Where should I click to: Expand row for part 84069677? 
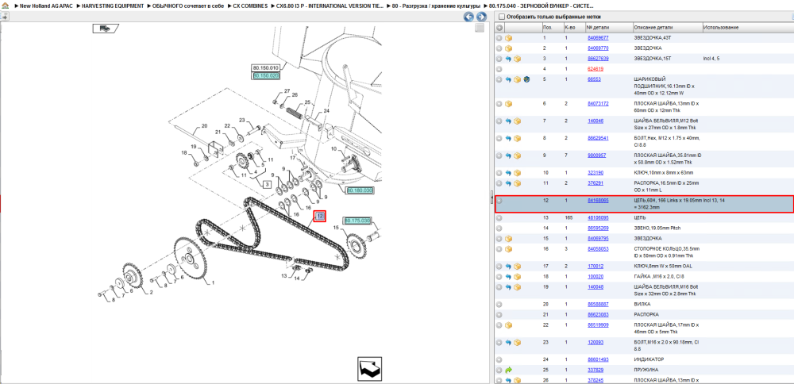point(499,38)
